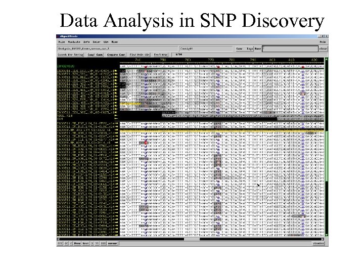Click the Search for String button

[x=70, y=55]
